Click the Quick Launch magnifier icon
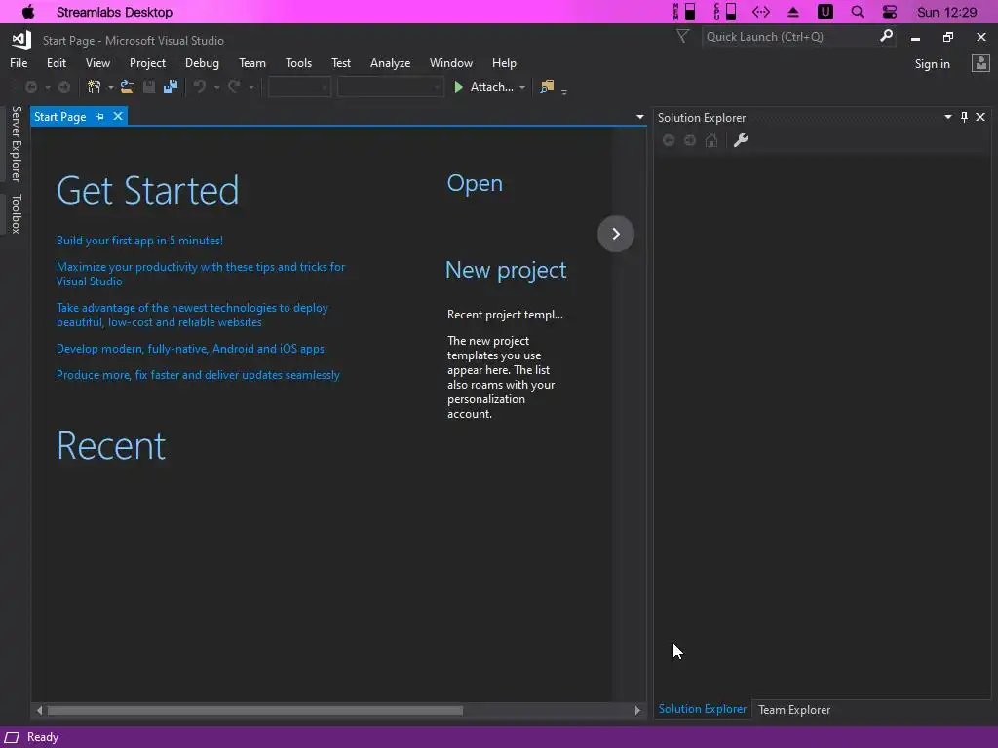This screenshot has width=998, height=748. (x=886, y=37)
